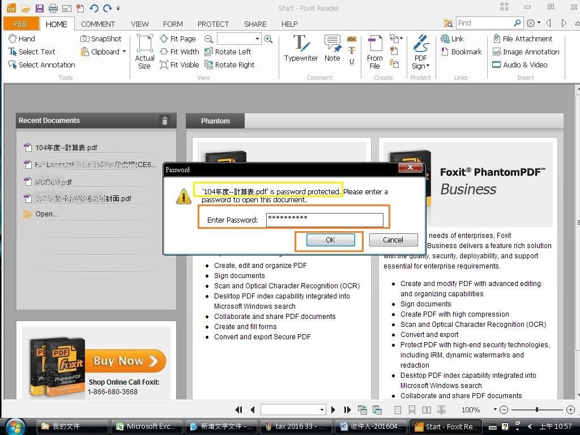Screen dimensions: 580x435
Task: Select the Underline text tool
Action: coord(351,62)
